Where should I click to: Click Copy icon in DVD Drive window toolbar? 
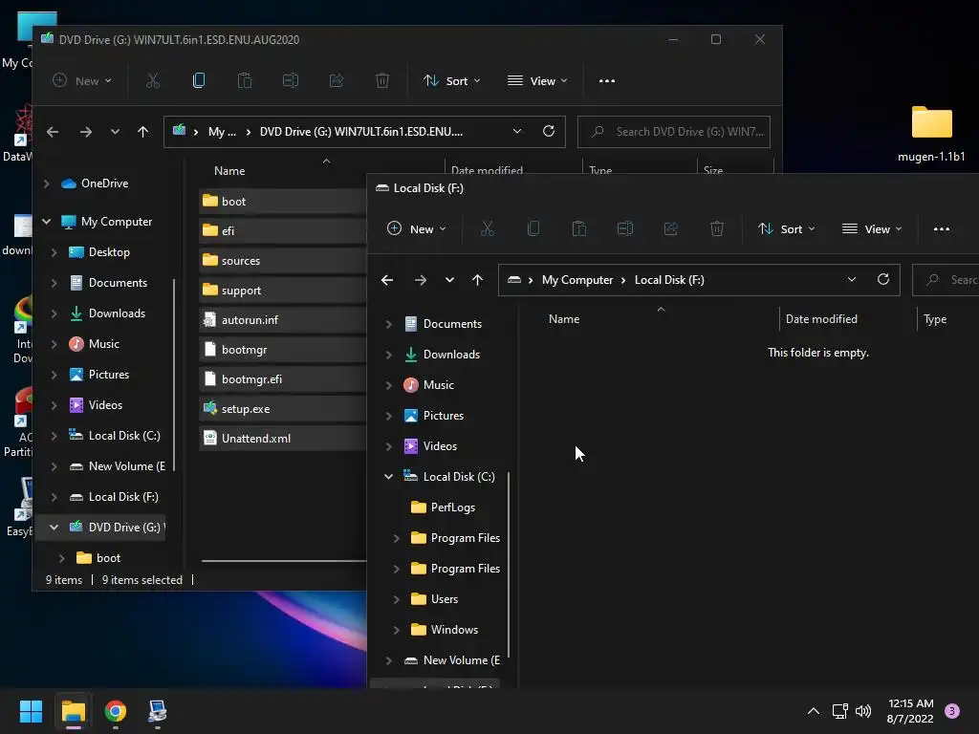pos(199,80)
